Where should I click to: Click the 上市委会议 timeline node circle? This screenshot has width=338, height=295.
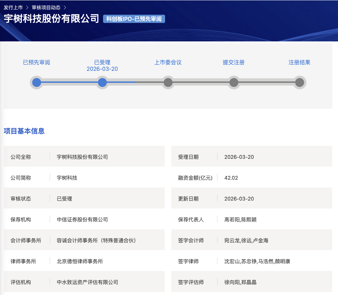[x=168, y=82]
